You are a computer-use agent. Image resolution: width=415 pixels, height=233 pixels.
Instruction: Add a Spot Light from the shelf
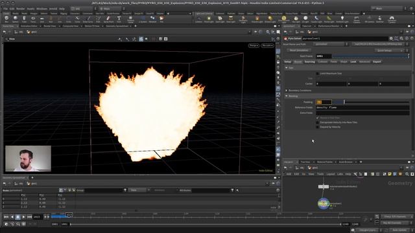coord(220,19)
